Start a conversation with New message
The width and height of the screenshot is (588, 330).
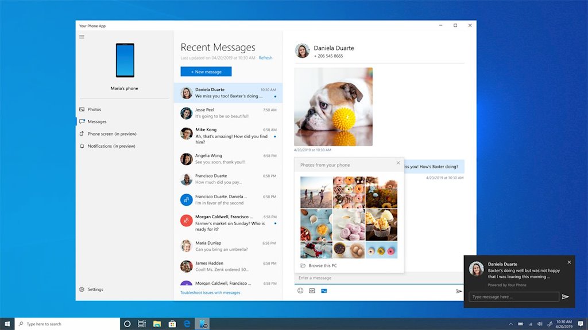pyautogui.click(x=206, y=71)
